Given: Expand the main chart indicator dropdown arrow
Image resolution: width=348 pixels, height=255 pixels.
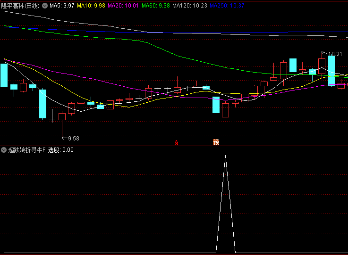Looking at the screenshot, I should coord(45,6).
